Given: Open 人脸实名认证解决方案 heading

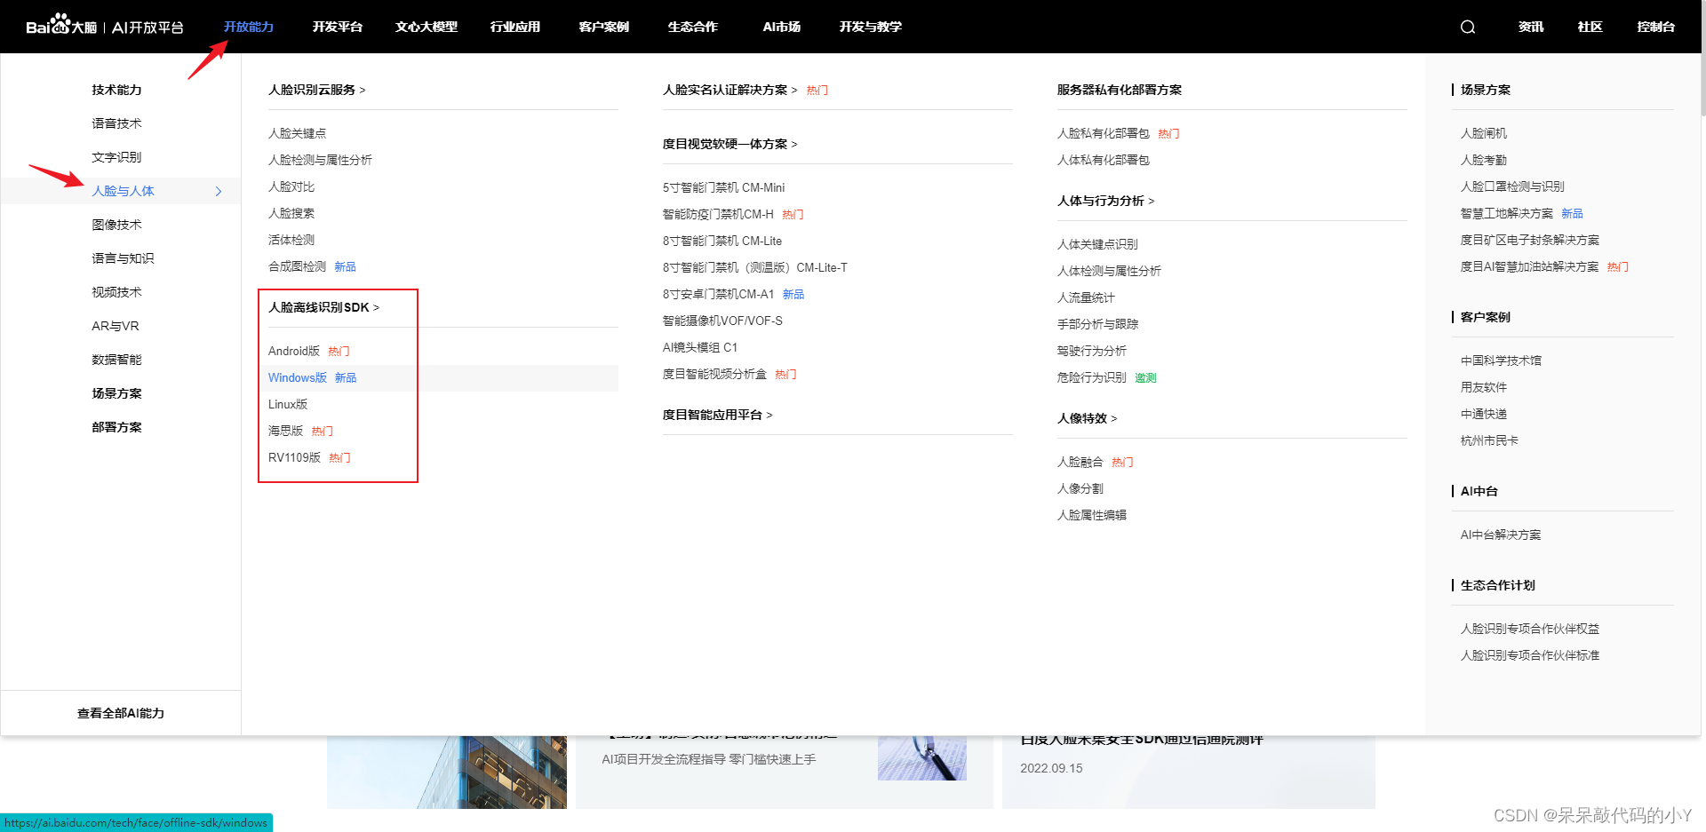Looking at the screenshot, I should coord(729,90).
